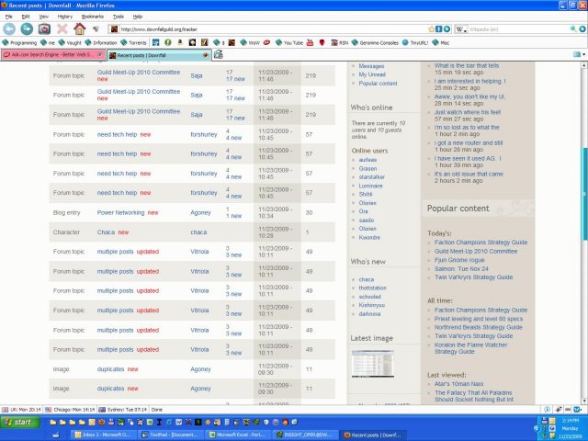Screen dimensions: 588x441
Task: Click the Forward arrow button
Action: pos(27,28)
